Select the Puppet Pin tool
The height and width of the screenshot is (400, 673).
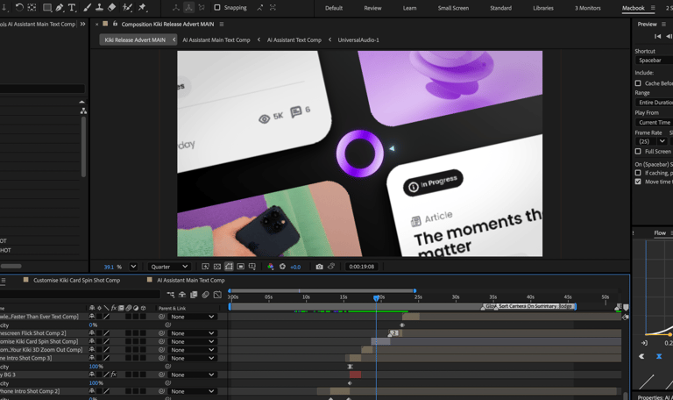(142, 7)
